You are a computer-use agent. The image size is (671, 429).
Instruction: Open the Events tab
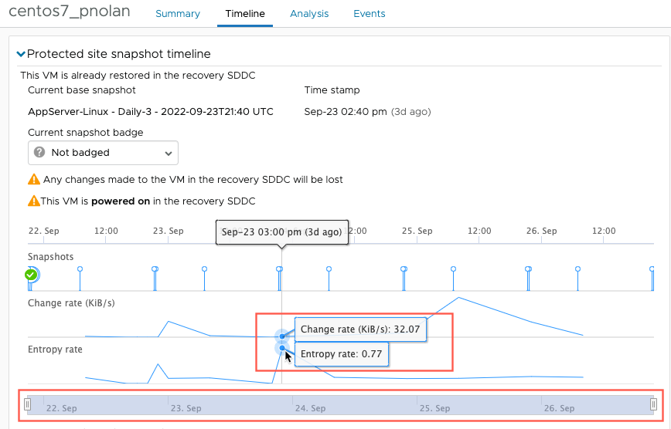(x=369, y=14)
